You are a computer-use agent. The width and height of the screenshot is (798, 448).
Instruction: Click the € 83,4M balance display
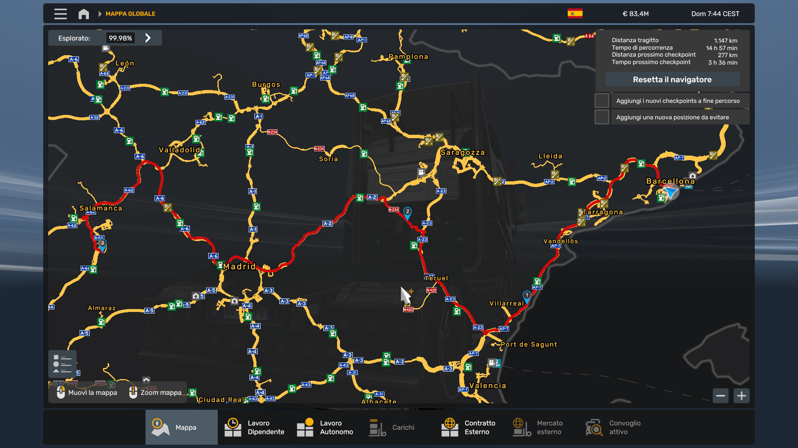(635, 14)
